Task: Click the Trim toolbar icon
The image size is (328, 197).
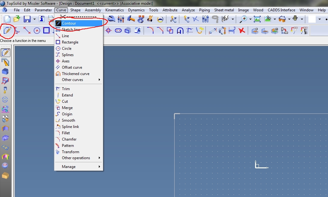Action: [x=190, y=31]
